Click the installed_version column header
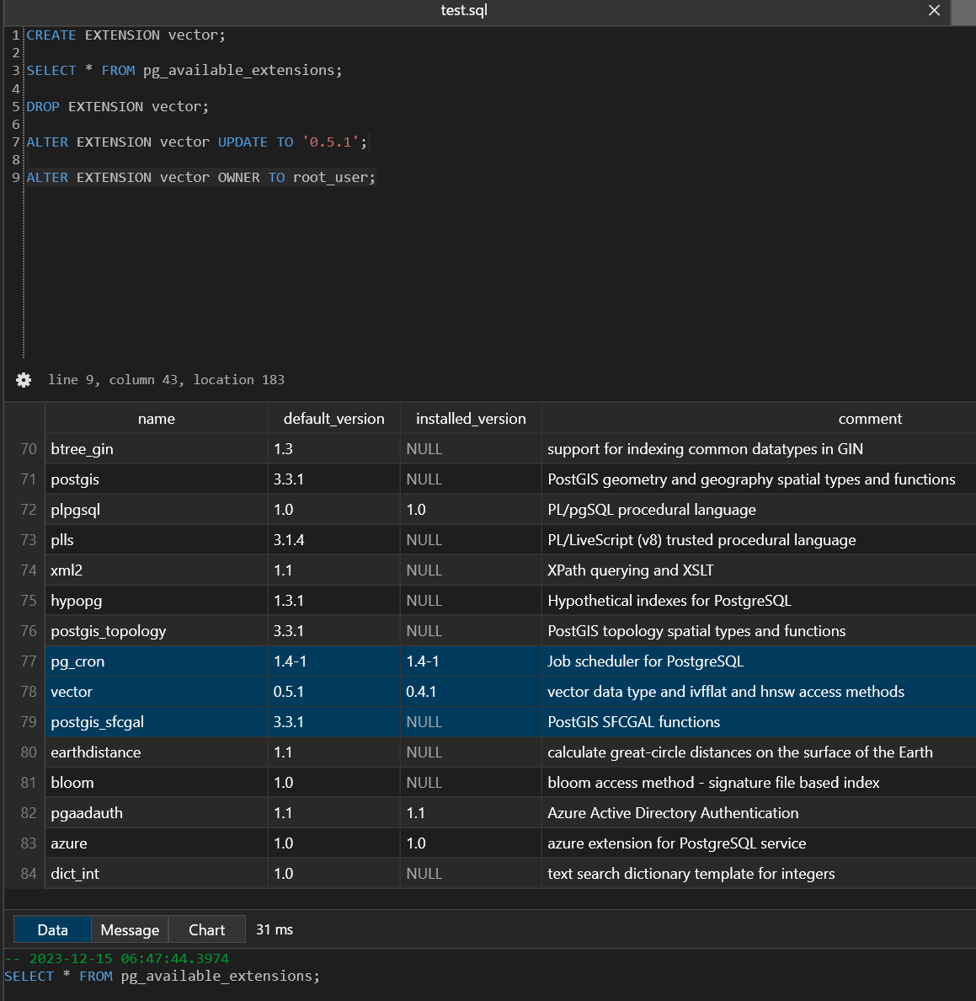The image size is (976, 1001). click(471, 418)
